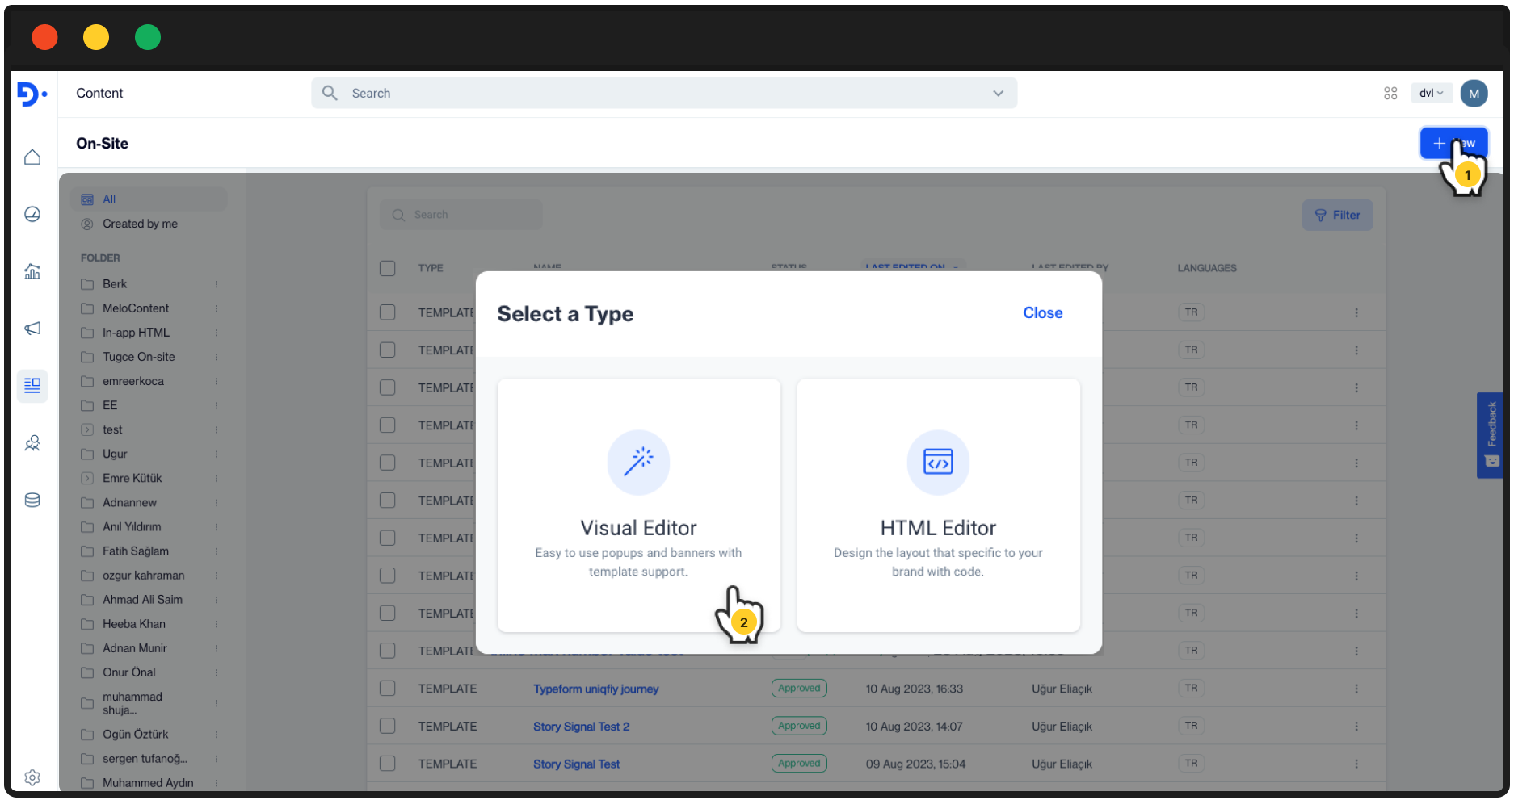Open the apps grid icon in header

1390,94
